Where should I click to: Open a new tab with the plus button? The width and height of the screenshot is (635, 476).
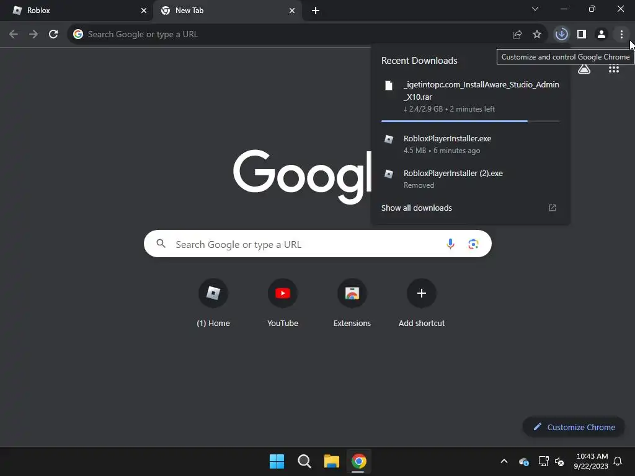point(316,11)
